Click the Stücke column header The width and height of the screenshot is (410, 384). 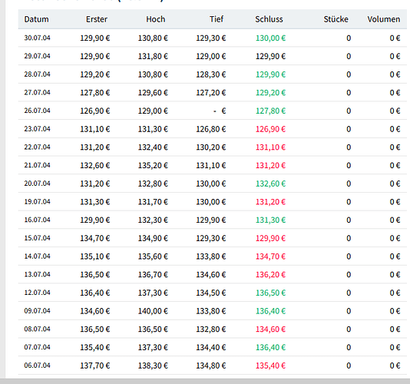tap(336, 19)
